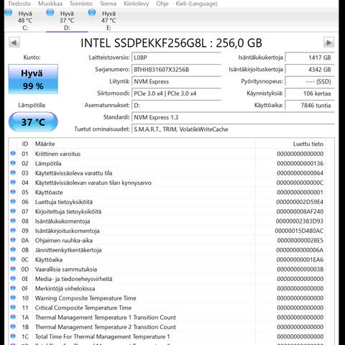Click the Tuetut ominaisuudet features field
Image resolution: width=345 pixels, height=345 pixels.
(x=233, y=129)
